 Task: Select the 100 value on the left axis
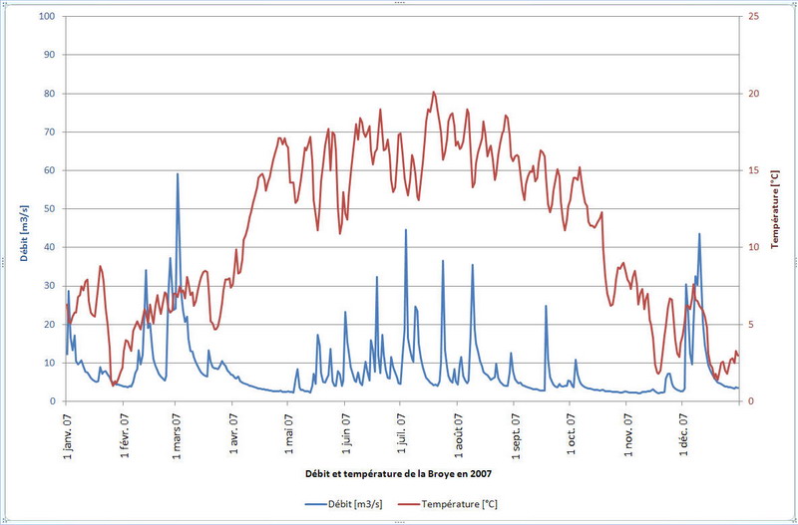pyautogui.click(x=46, y=17)
